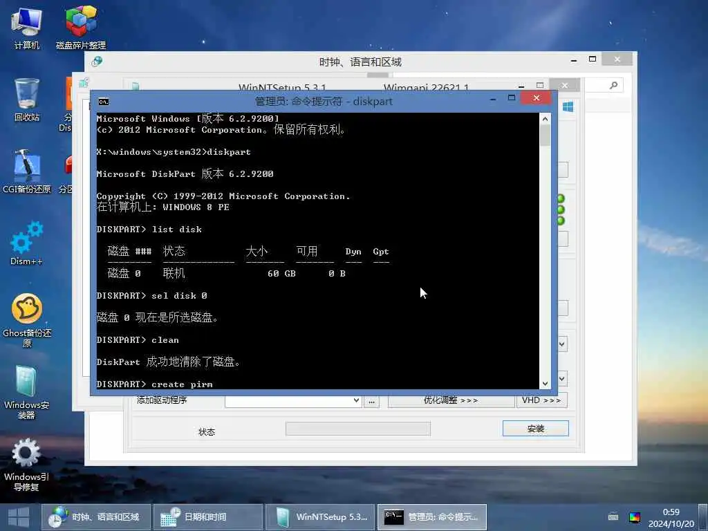The image size is (708, 531).
Task: Click the VHD >>> button in WinNTSetup
Action: [x=541, y=400]
